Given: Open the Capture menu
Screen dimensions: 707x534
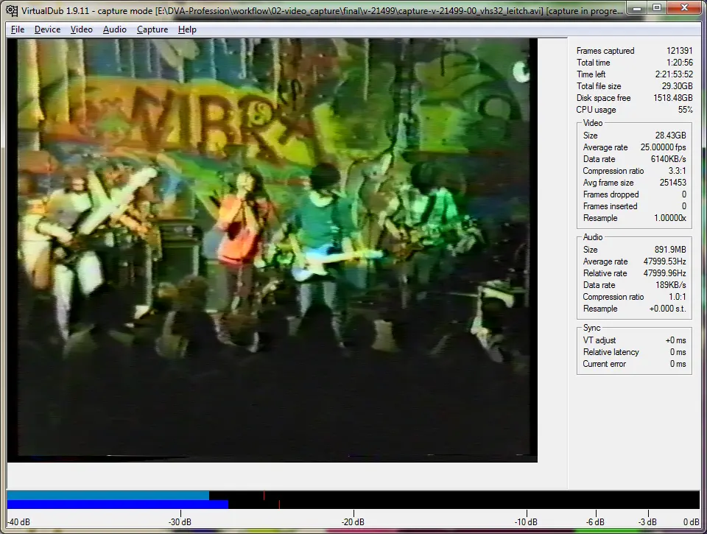Looking at the screenshot, I should [152, 29].
